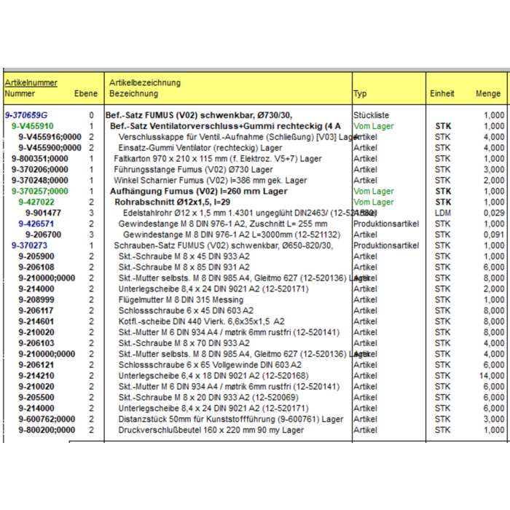Select article 9-208999
Image resolution: width=510 pixels, height=510 pixels.
(36, 300)
